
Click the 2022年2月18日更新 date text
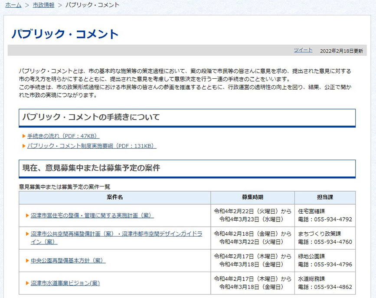(x=341, y=51)
